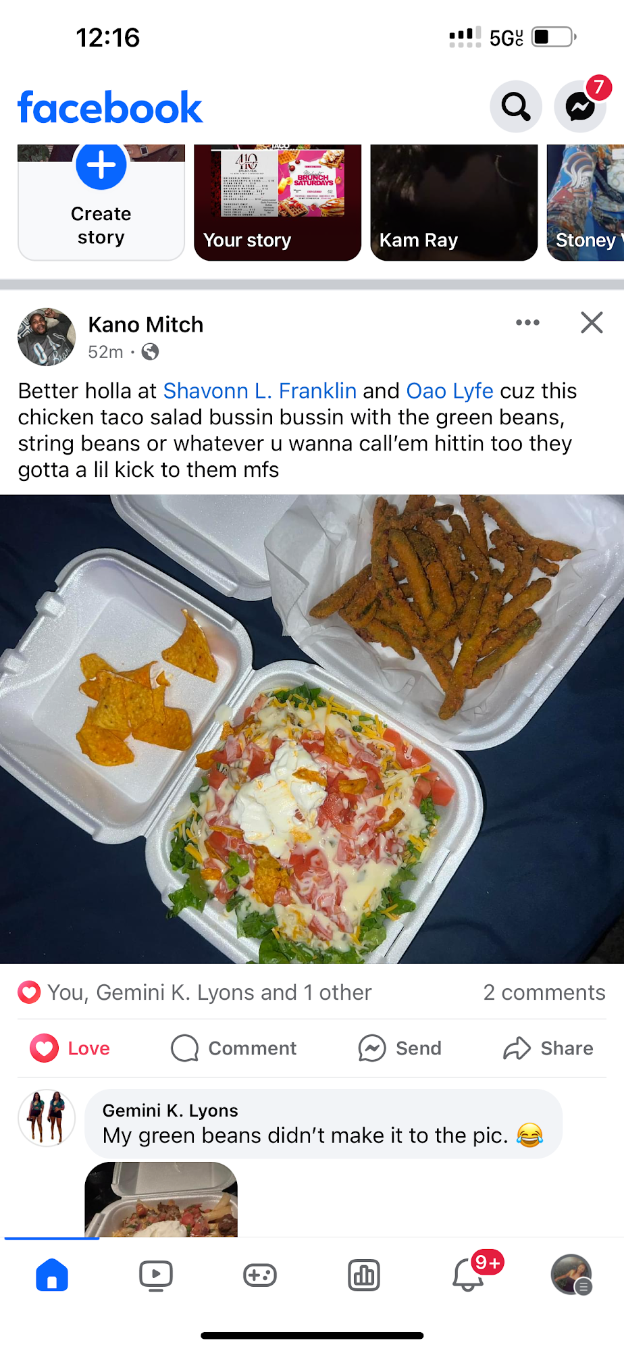Tap the plus icon to create story
This screenshot has height=1351, width=624.
click(x=101, y=165)
